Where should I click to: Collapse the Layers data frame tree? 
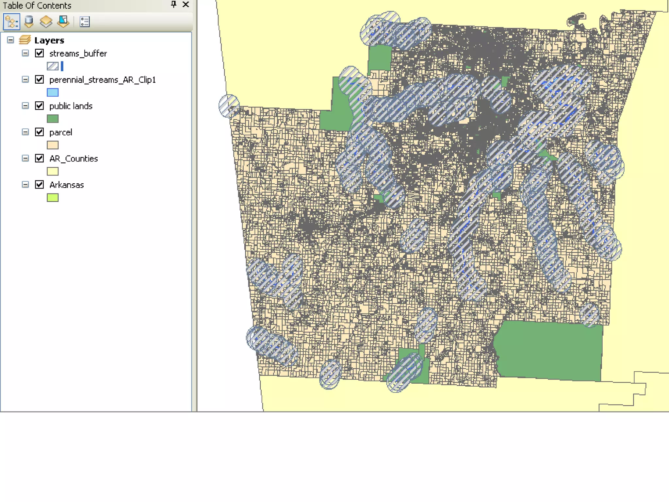(x=10, y=40)
